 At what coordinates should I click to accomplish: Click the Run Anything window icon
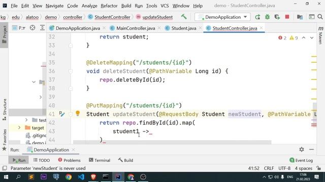(311, 17)
